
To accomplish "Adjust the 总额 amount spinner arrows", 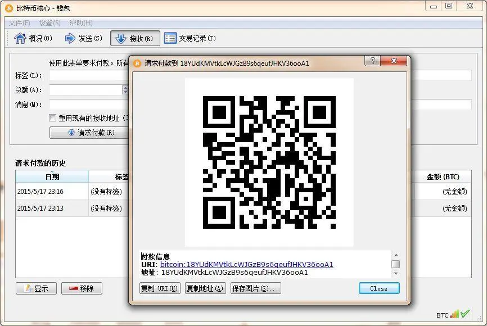I will click(125, 90).
